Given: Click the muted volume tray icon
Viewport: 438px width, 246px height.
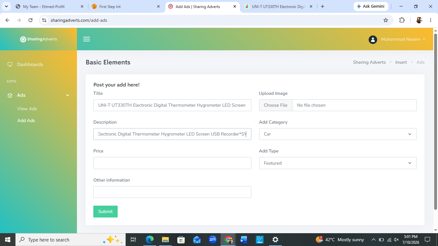Looking at the screenshot, I should (396, 240).
